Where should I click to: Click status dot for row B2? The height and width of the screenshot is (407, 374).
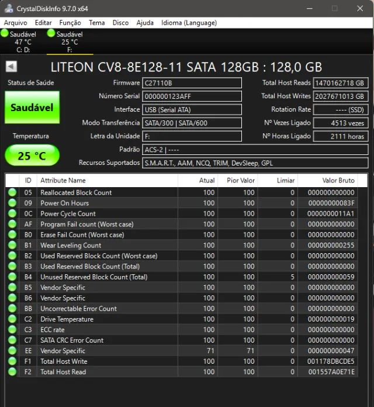click(12, 256)
